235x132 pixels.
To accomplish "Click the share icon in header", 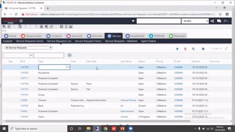I will 212,21.
